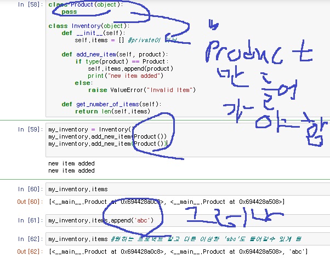Click the raise ValueError("Invalid Item") line
The image size is (330, 263).
point(142,90)
